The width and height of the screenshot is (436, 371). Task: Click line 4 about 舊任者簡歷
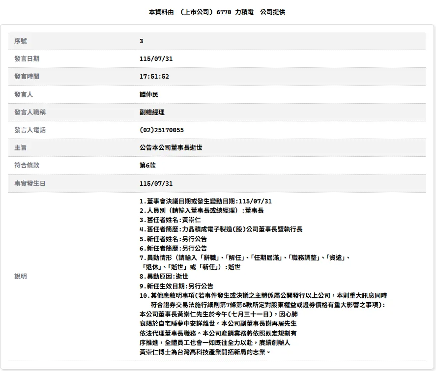[221, 229]
